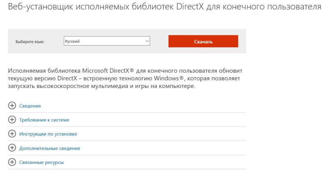329x182 pixels.
Task: Click the Выберите язык label
Action: [30, 42]
